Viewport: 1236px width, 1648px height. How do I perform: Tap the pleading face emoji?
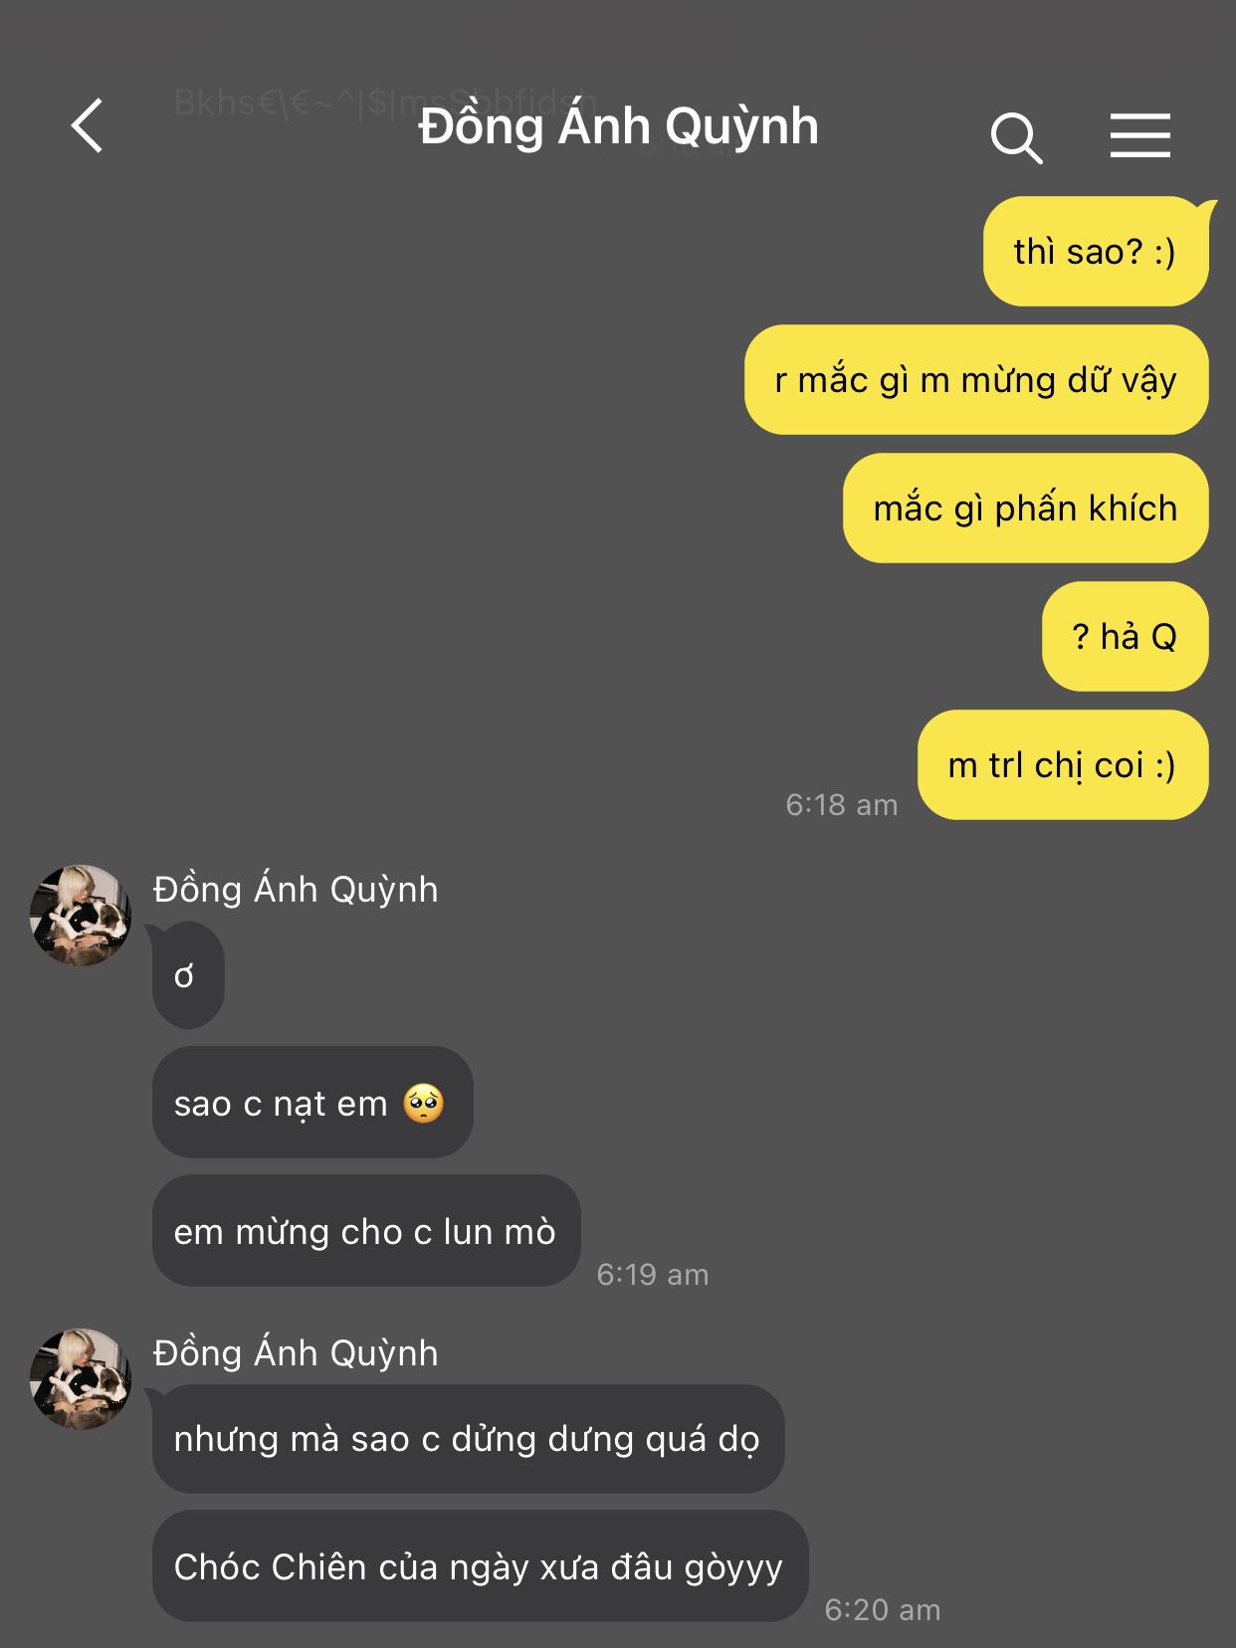click(424, 1103)
